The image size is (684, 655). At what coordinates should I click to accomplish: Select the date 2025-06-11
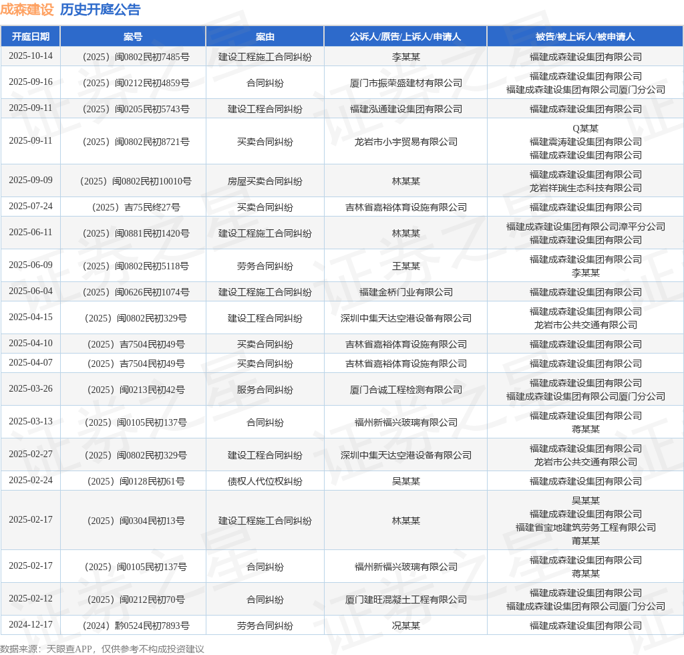[31, 233]
